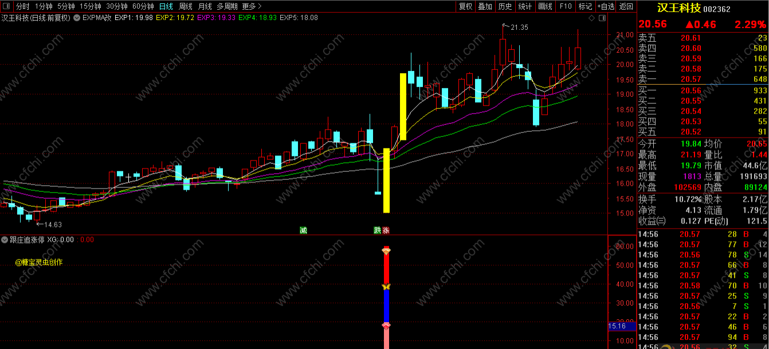
Task: Click the PE(动) value 121.5
Action: (756, 221)
